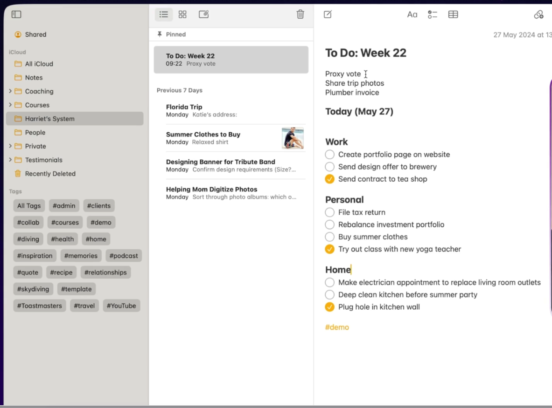Filter notes by #skydiving tag
This screenshot has height=408, width=552.
pyautogui.click(x=33, y=289)
